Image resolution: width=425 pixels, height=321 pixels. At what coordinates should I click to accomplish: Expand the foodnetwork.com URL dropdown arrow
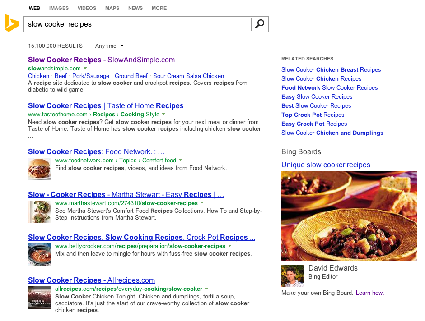[x=181, y=160]
